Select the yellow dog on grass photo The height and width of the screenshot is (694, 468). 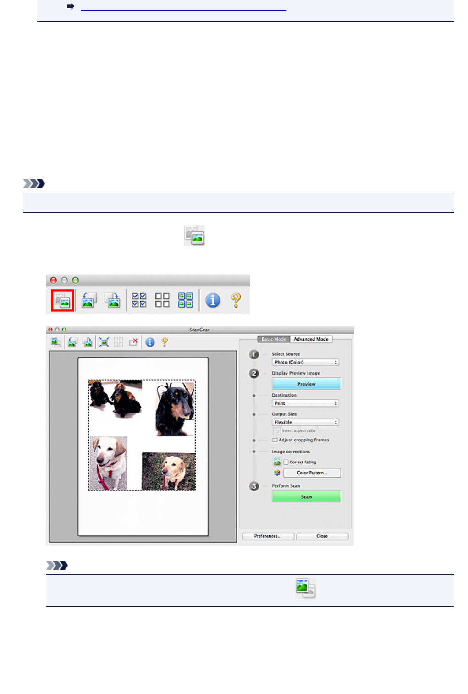(169, 472)
